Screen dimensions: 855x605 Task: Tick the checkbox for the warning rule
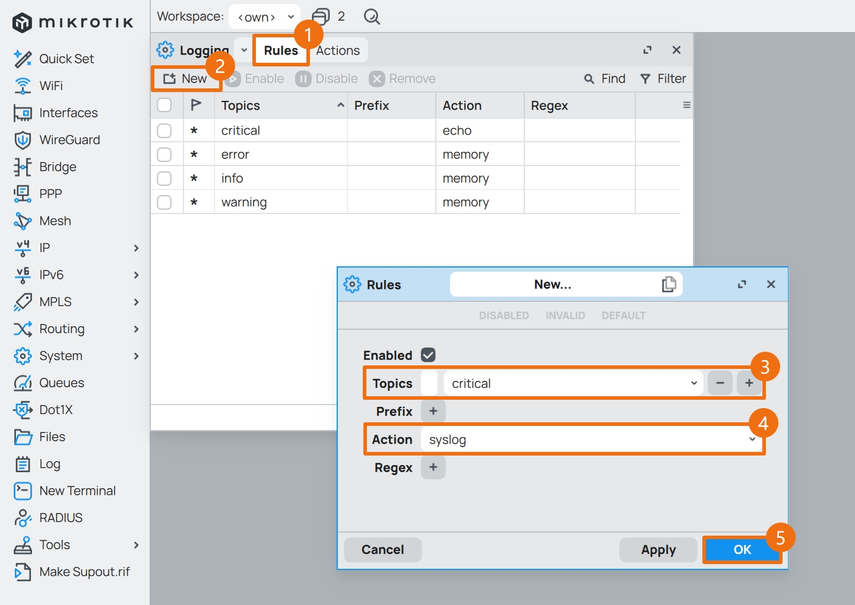pos(164,202)
